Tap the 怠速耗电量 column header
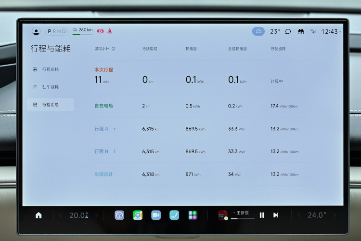Screen dimensions: 361x241 237,49
